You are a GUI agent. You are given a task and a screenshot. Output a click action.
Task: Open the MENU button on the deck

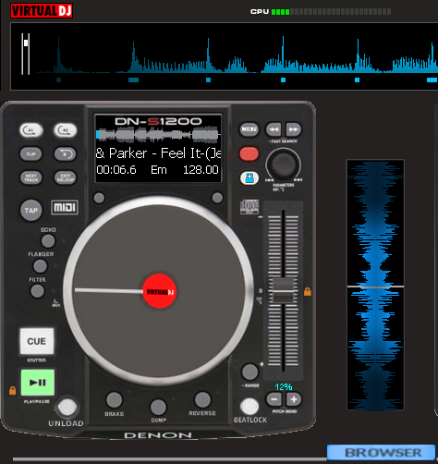tap(249, 129)
